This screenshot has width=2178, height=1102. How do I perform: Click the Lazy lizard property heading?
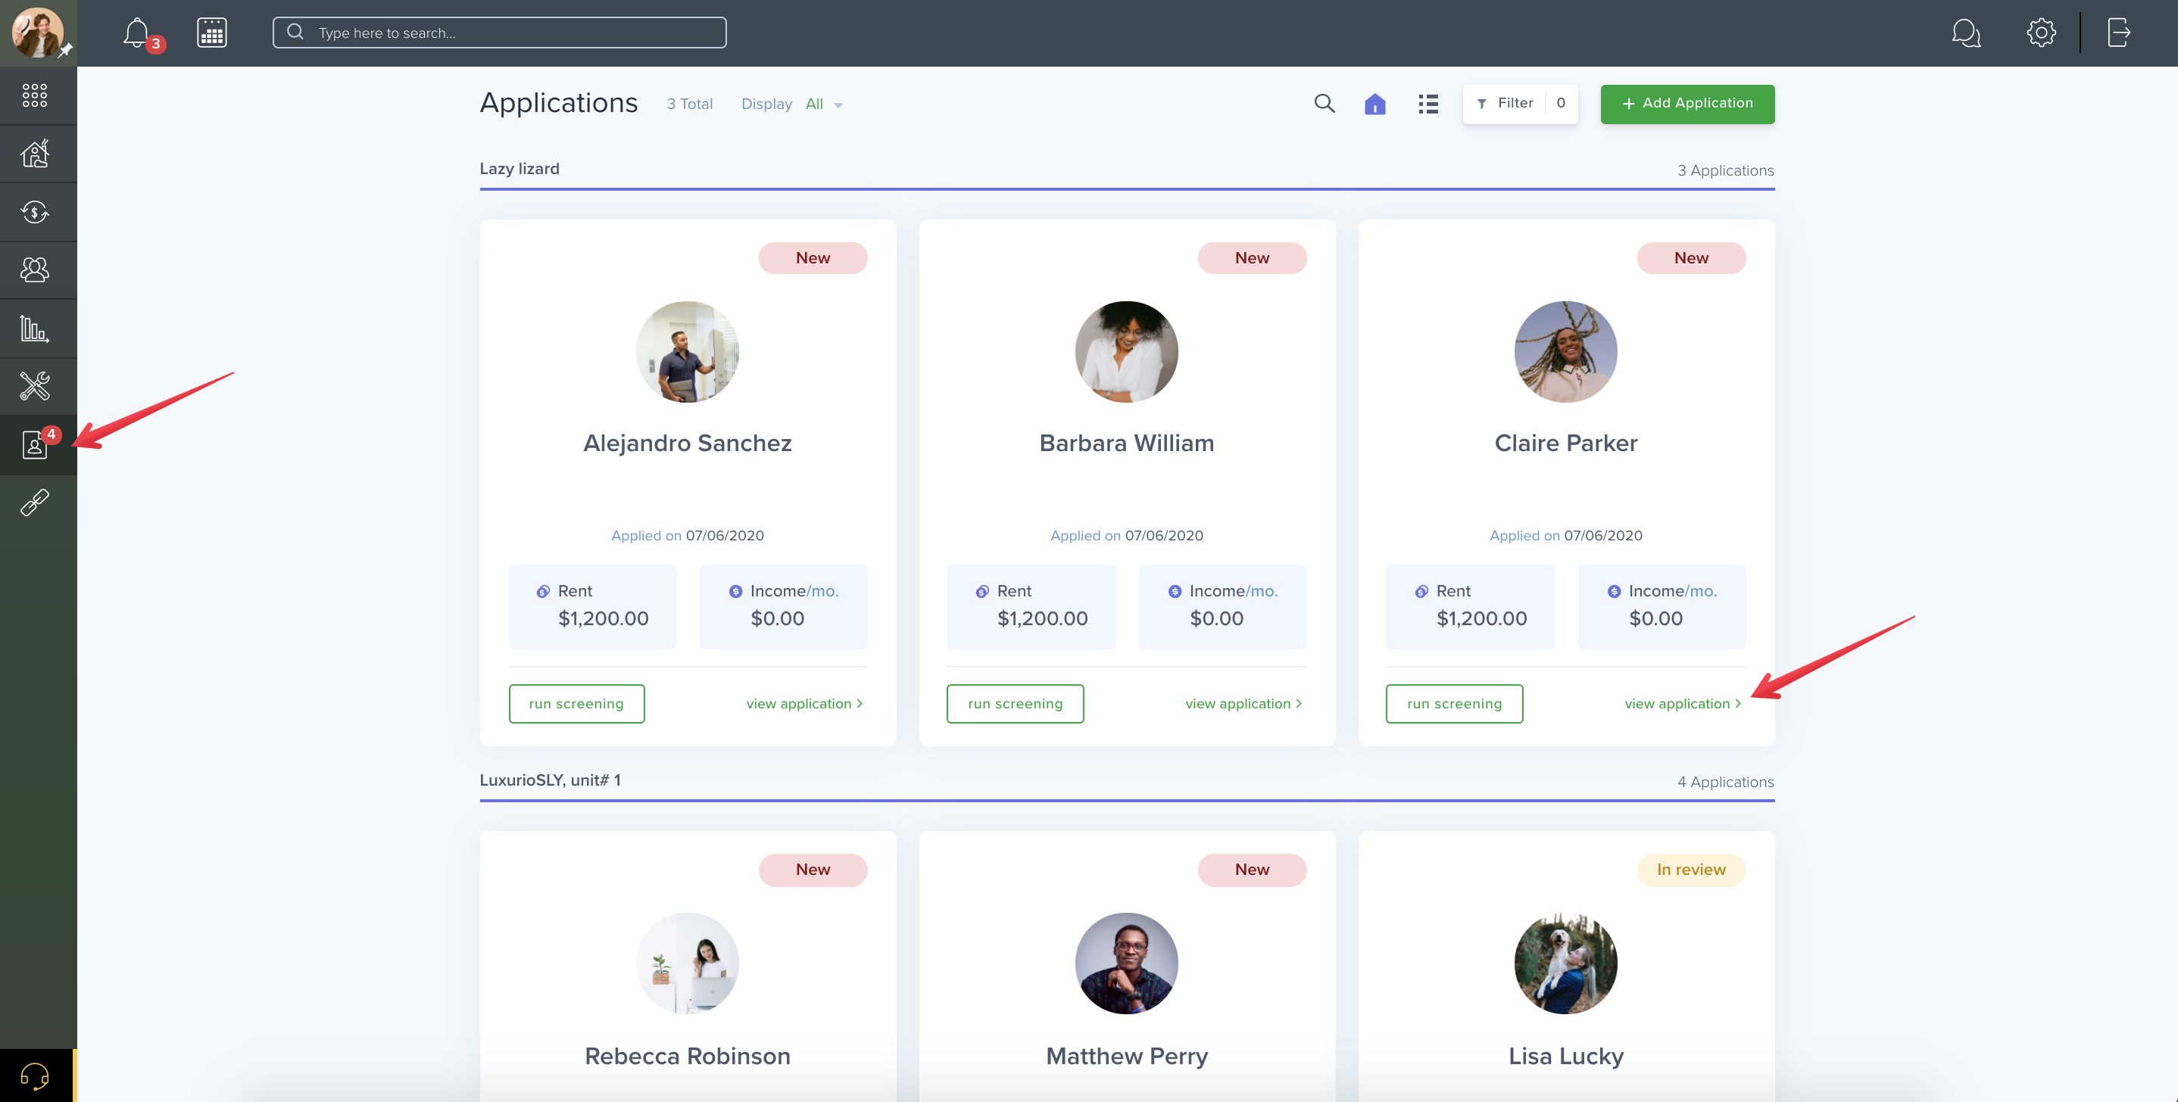520,169
